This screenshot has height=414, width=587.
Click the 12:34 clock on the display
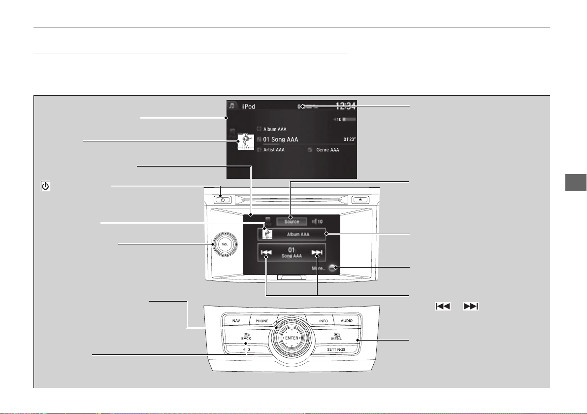(x=346, y=106)
